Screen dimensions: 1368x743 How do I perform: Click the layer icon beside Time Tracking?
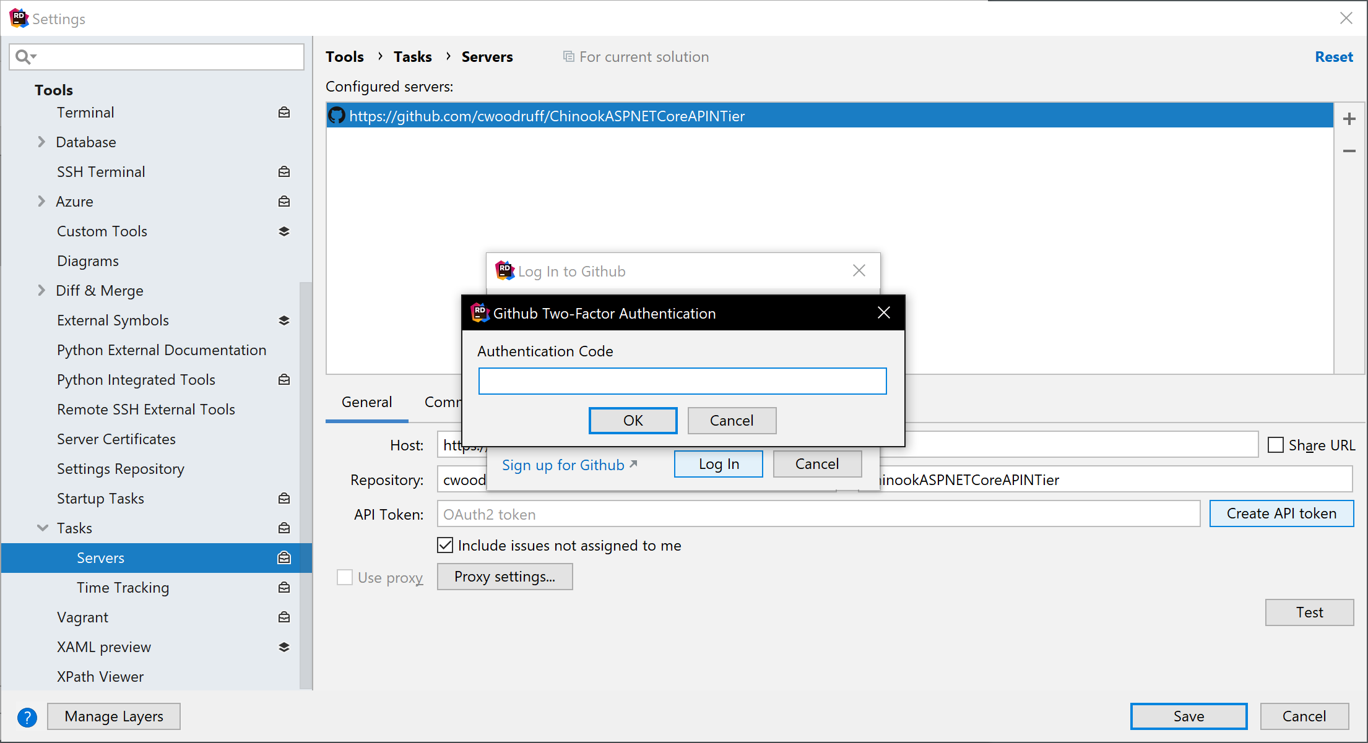[284, 588]
